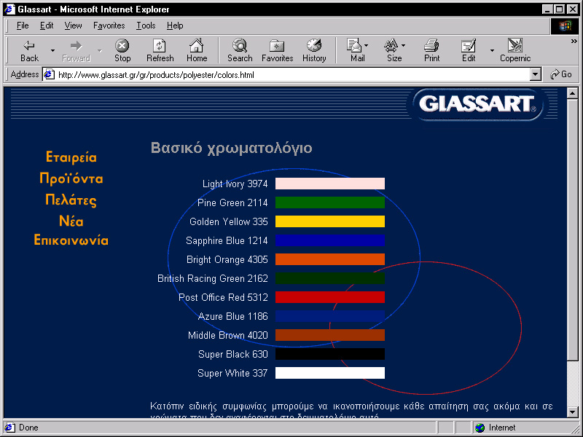Image resolution: width=583 pixels, height=437 pixels.
Task: Select the Bright Orange 4305 color swatch
Action: coord(330,259)
